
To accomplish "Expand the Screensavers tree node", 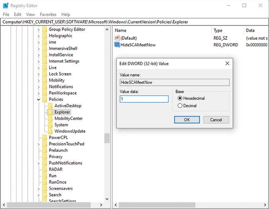I will click(x=38, y=189).
